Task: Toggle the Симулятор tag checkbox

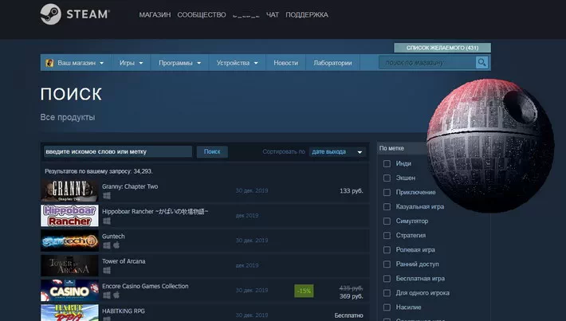Action: (x=387, y=221)
